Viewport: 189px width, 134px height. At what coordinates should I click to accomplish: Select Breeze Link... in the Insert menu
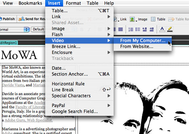pyautogui.click(x=80, y=46)
